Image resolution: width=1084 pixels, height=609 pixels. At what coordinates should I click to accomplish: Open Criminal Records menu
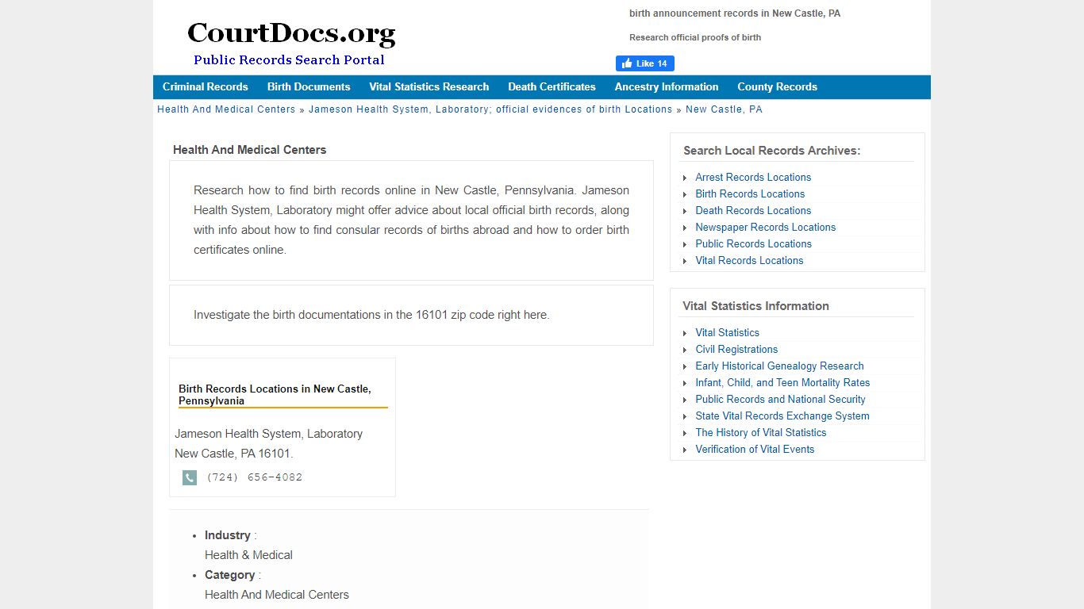click(206, 87)
